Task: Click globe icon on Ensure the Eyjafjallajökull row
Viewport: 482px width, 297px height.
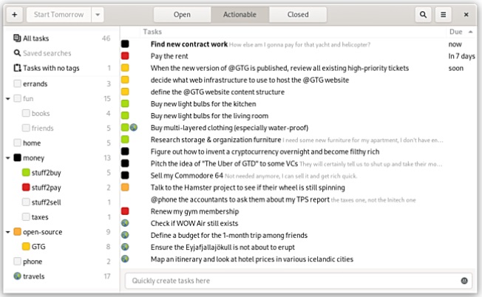Action: coord(125,247)
